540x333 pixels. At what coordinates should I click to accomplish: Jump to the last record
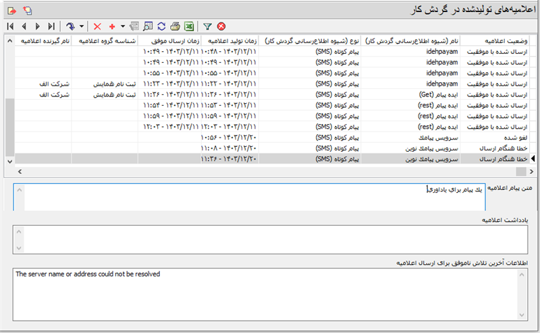(52, 26)
